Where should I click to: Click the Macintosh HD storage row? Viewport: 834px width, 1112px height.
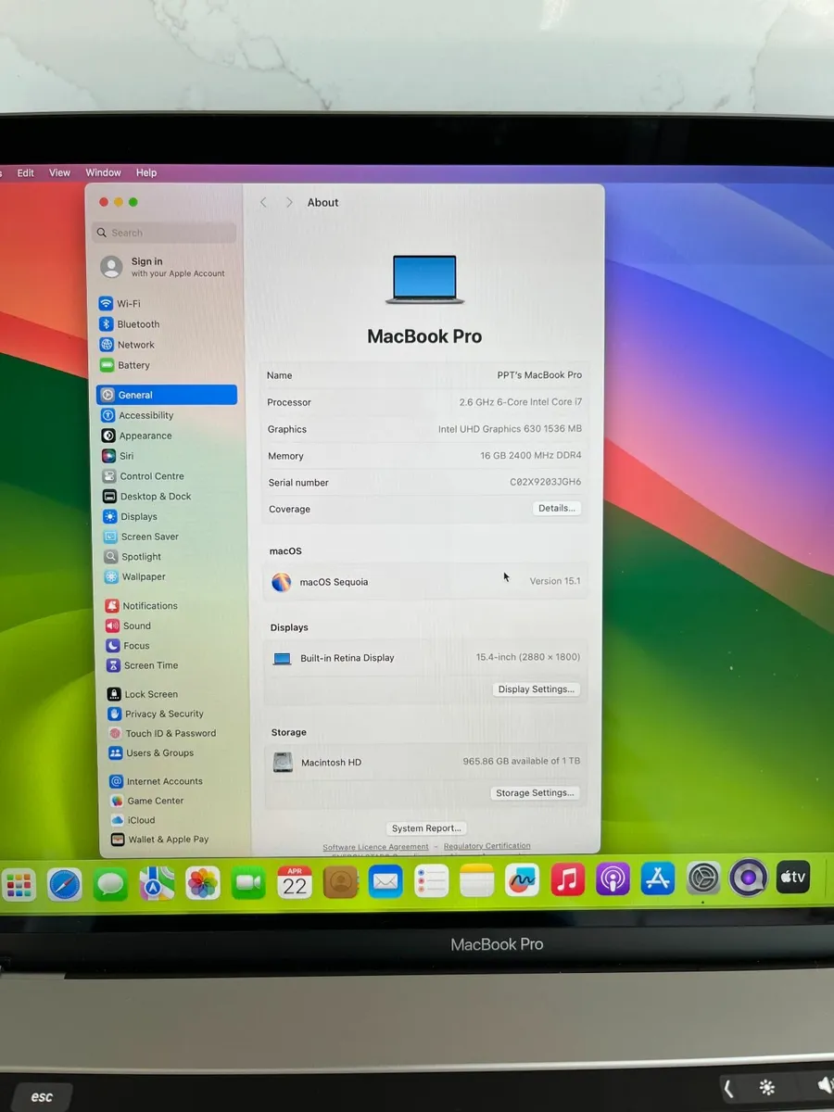click(425, 762)
